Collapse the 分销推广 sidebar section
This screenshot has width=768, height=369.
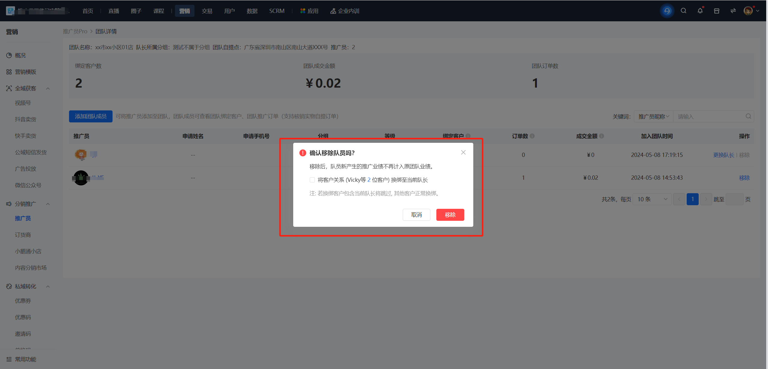48,204
